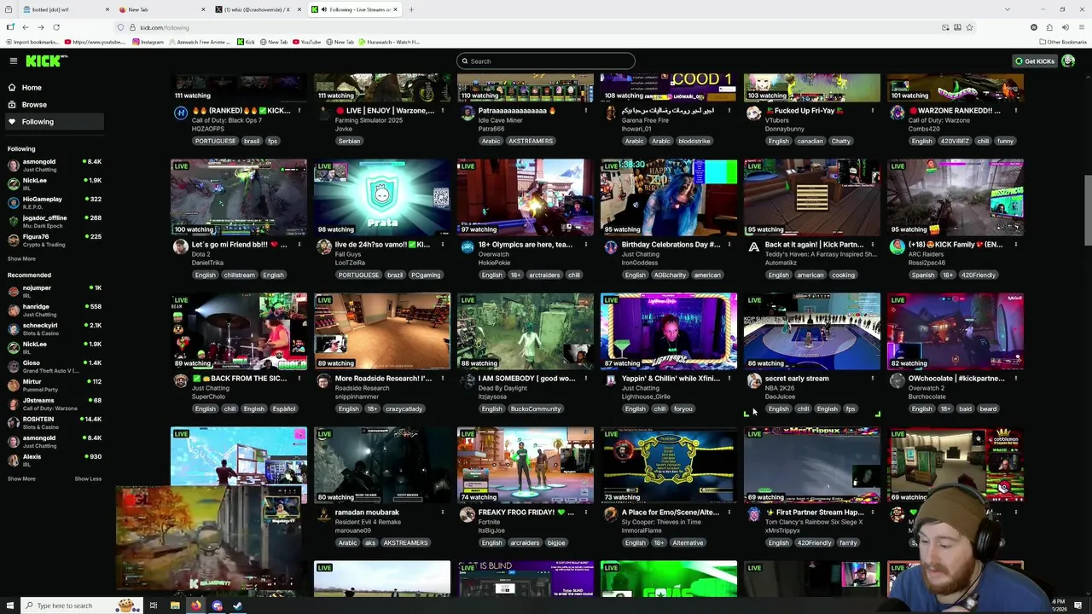The image size is (1092, 614).
Task: Open options menu for Fall Guys LoOTZeiRa stream
Action: click(x=442, y=245)
